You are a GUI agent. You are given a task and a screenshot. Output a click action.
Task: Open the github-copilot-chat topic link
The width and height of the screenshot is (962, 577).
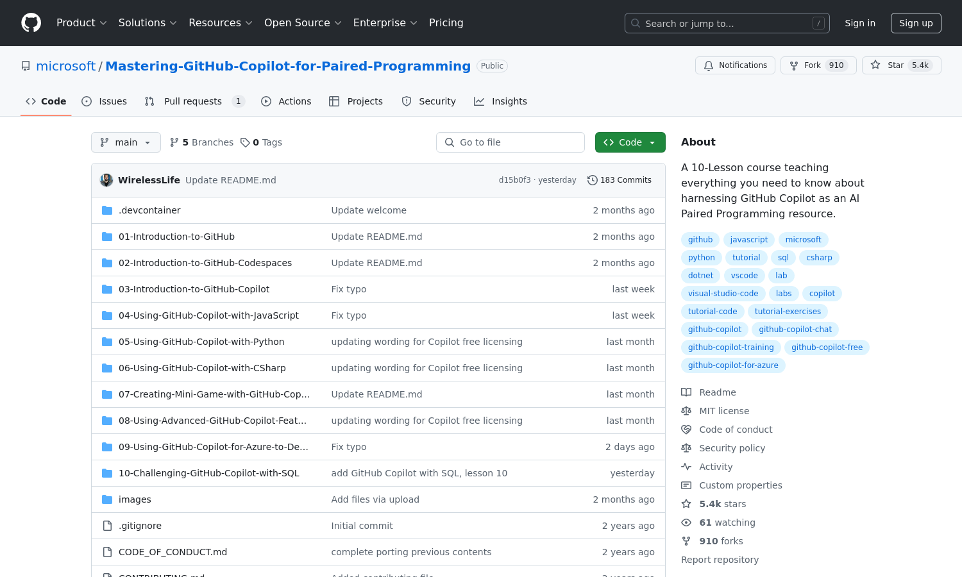[795, 329]
